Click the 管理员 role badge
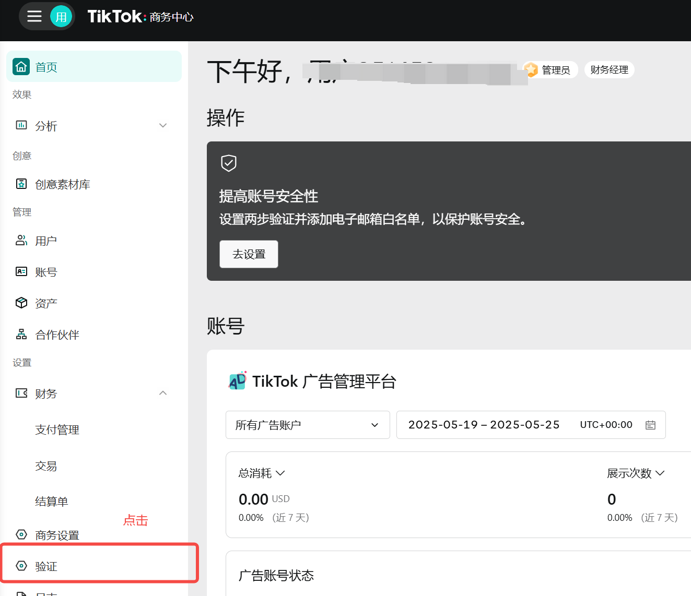The height and width of the screenshot is (596, 691). [x=551, y=70]
